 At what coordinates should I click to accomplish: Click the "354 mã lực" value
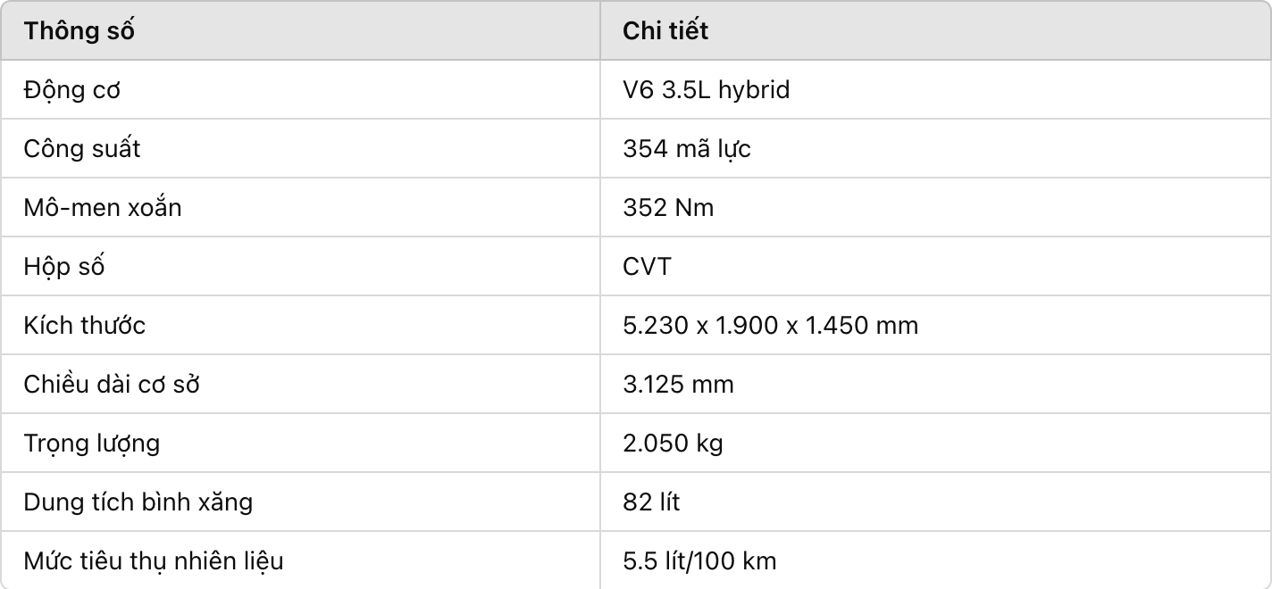click(686, 149)
